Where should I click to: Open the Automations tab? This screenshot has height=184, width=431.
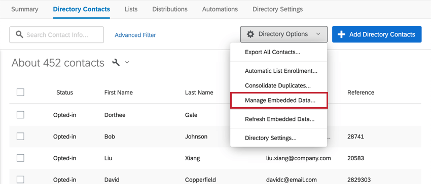point(220,9)
